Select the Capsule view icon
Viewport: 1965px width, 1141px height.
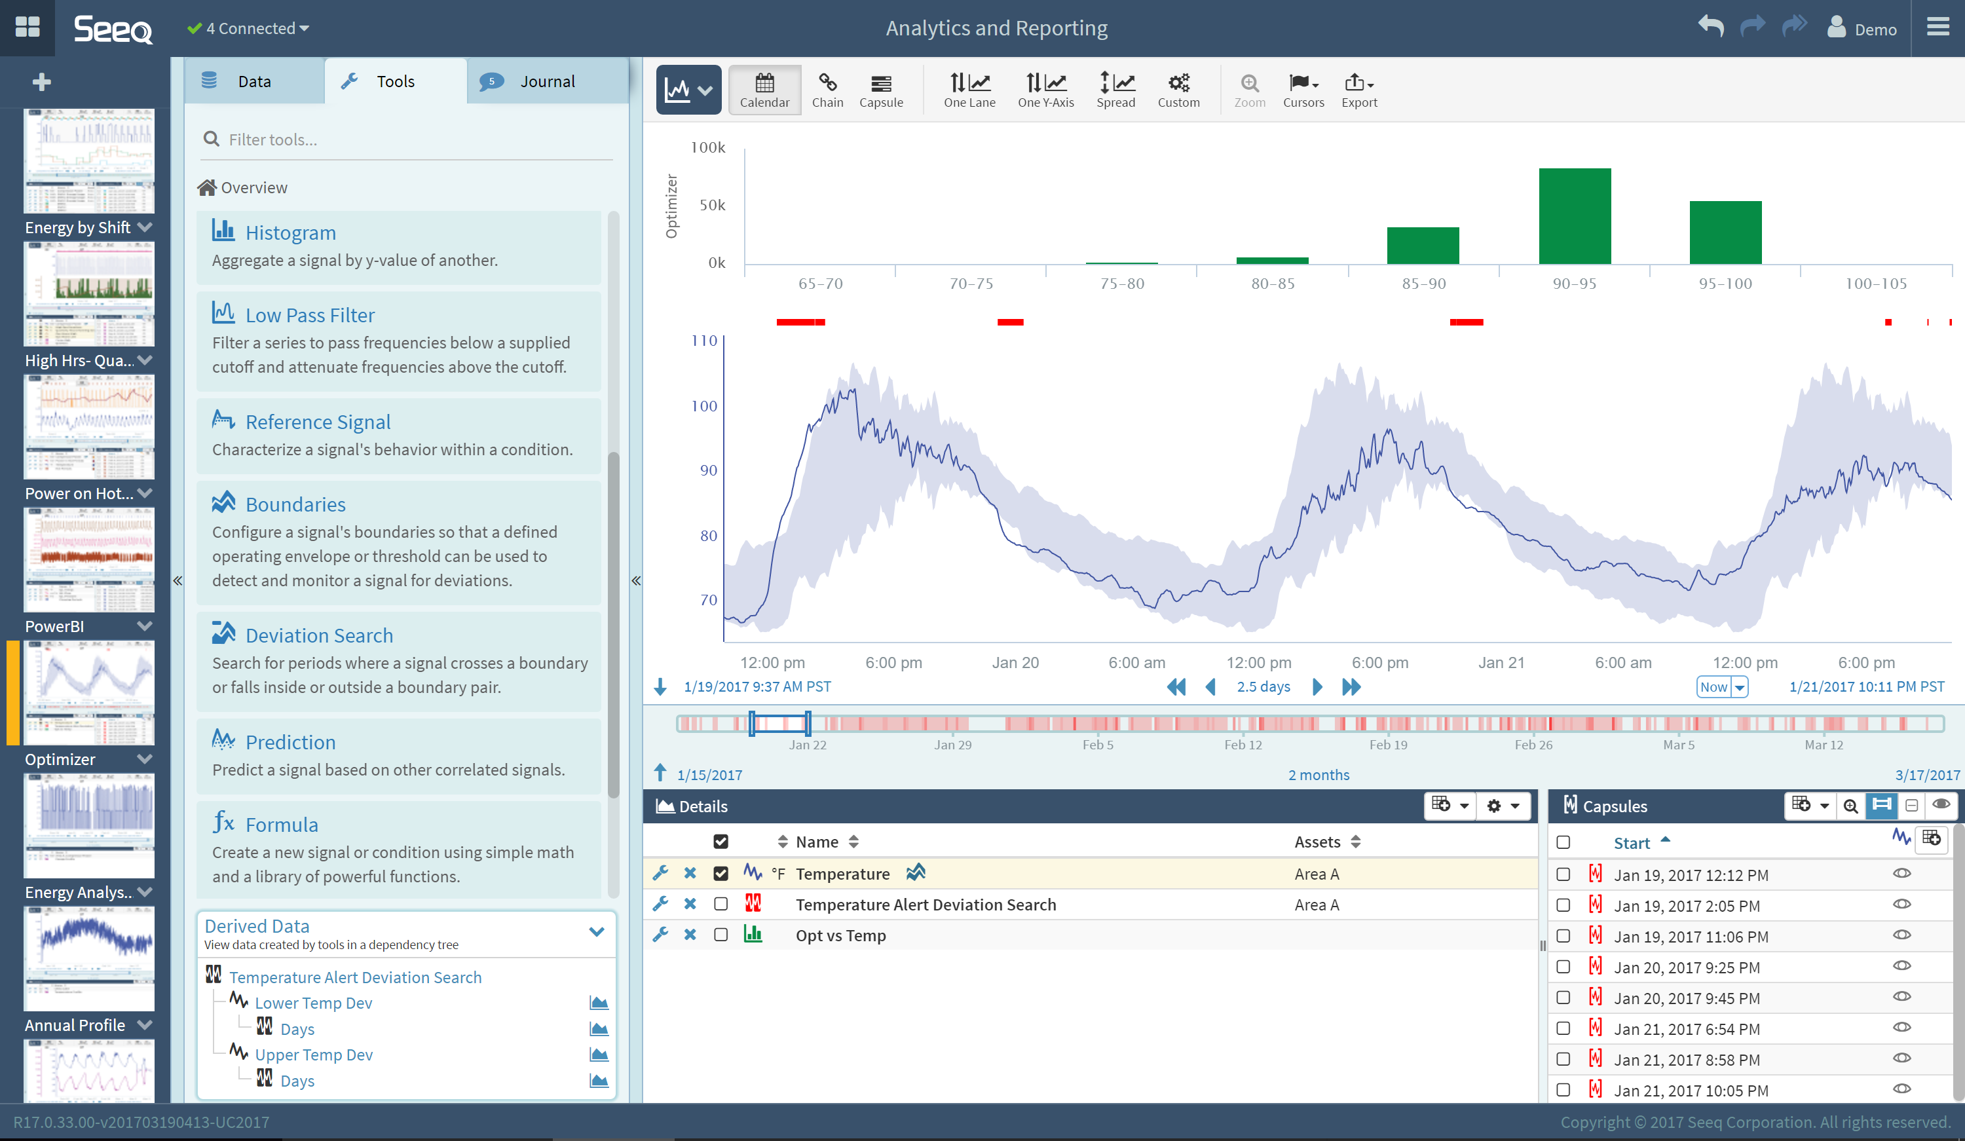[880, 90]
